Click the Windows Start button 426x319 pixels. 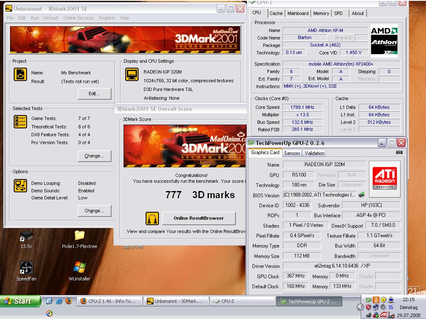click(20, 301)
